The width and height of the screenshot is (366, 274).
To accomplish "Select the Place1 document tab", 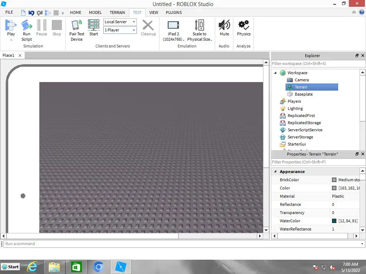I will point(9,55).
